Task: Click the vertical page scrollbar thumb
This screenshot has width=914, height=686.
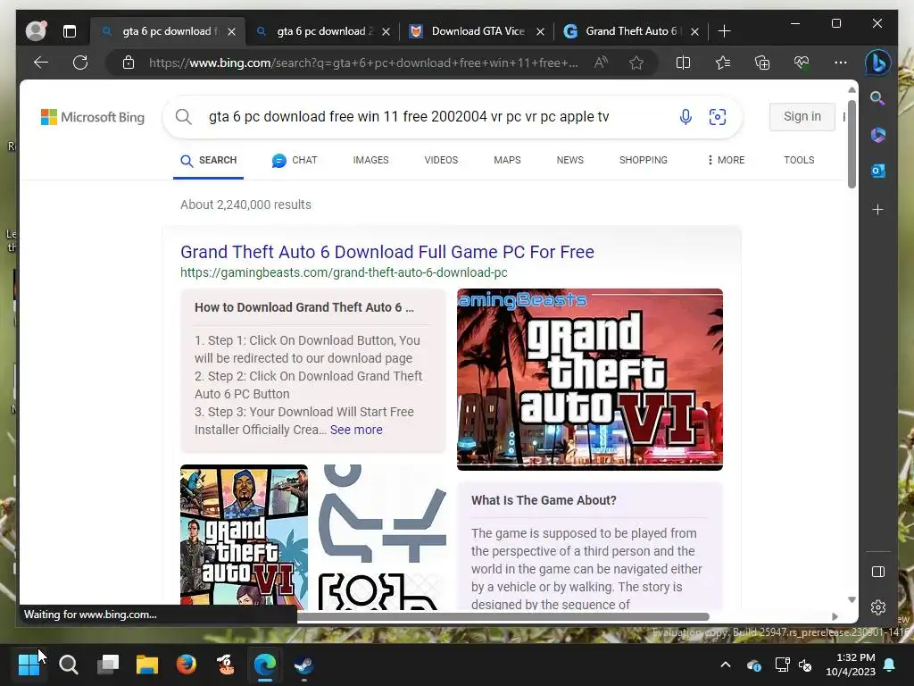Action: 852,144
